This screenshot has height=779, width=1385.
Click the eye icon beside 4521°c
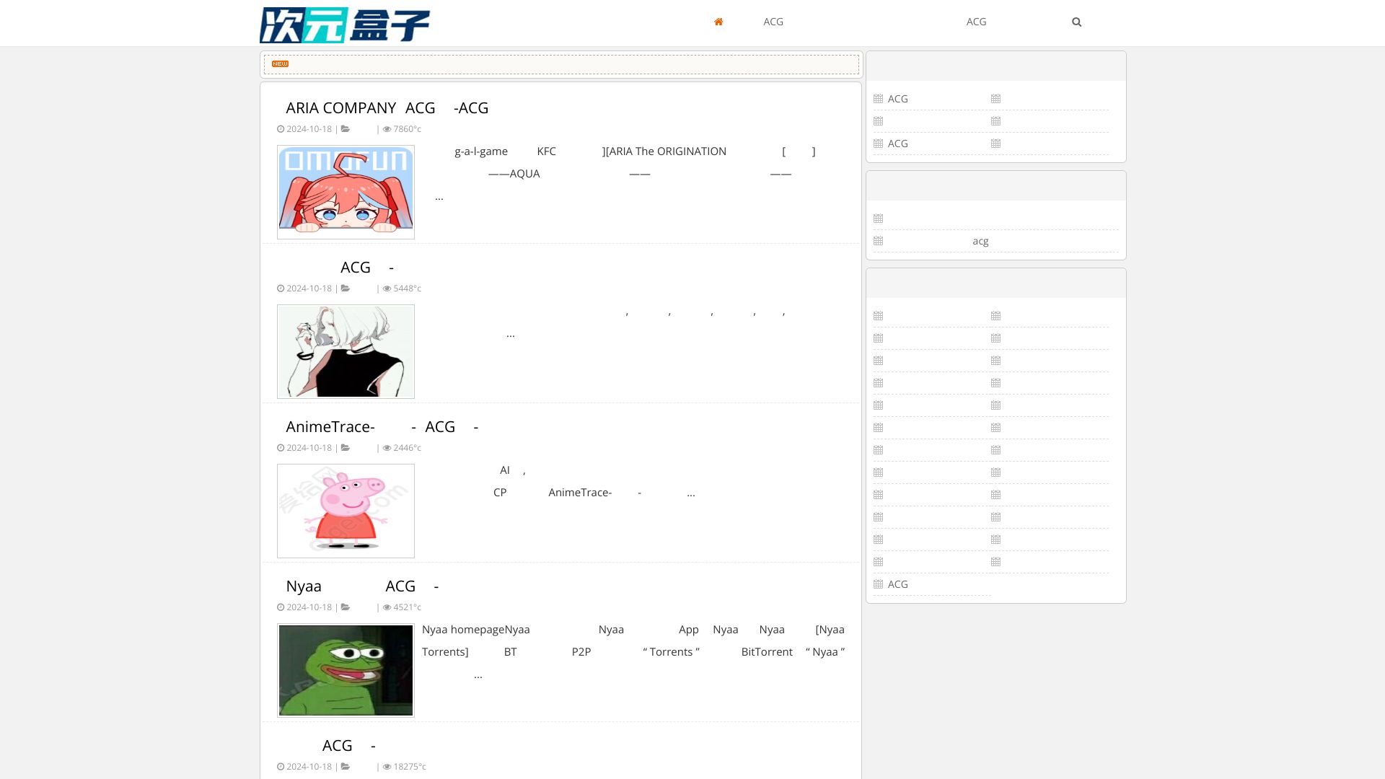point(387,607)
